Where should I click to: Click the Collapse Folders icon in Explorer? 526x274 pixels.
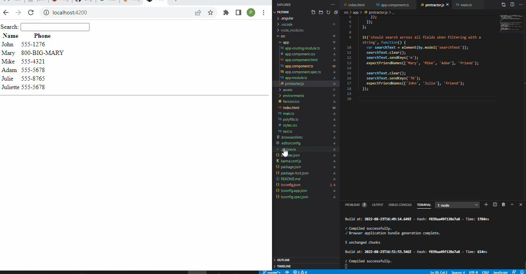point(335,12)
